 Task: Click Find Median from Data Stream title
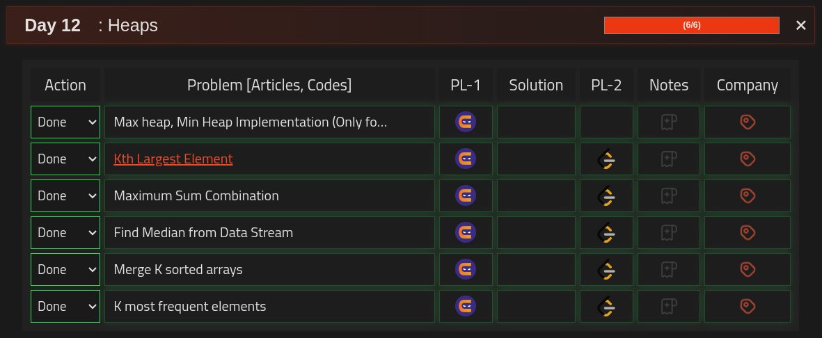pos(203,232)
